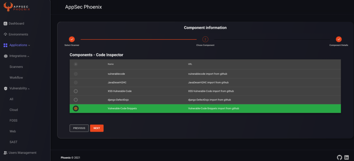354x161 pixels.
Task: Click 'django-DefectDojo import from github' URL cell
Action: click(209, 100)
